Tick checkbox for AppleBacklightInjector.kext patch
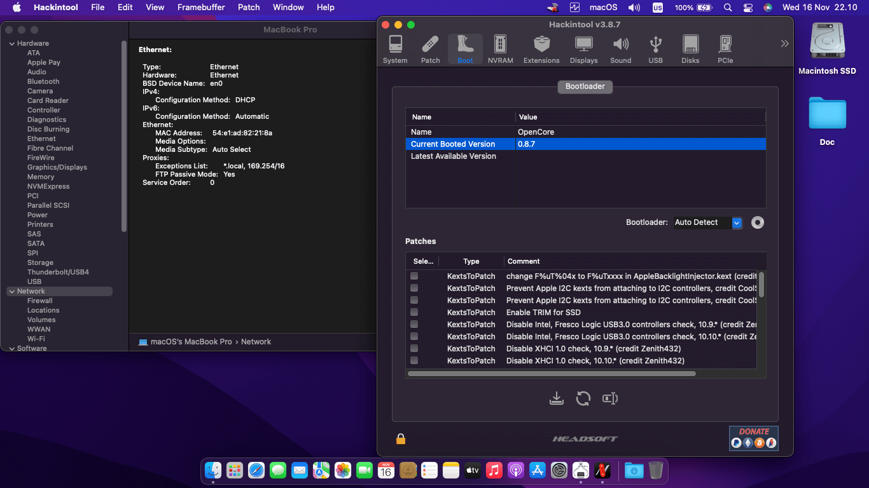This screenshot has width=869, height=488. click(x=414, y=276)
